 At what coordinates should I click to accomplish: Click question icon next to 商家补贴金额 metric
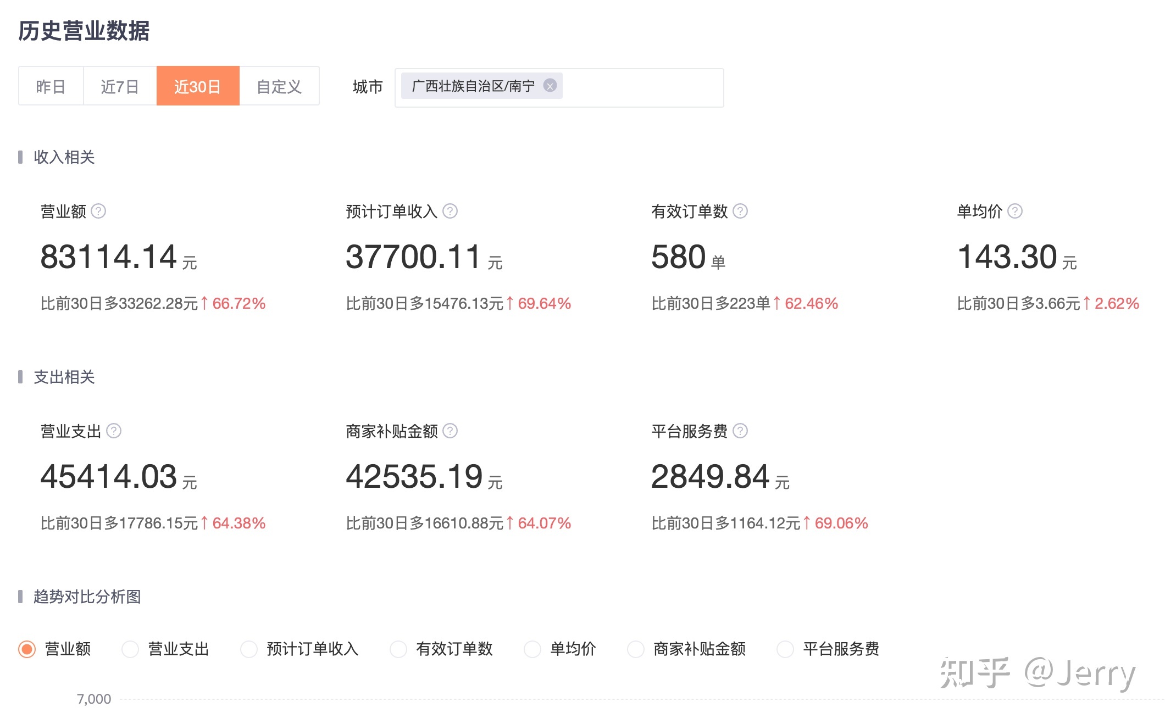tap(450, 431)
